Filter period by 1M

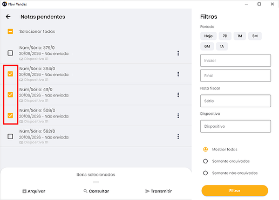240,36
